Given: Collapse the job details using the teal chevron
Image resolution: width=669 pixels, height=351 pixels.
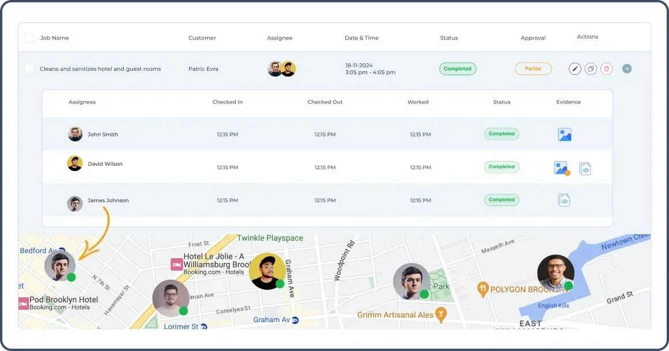Looking at the screenshot, I should [627, 68].
